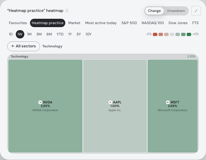Click the darkest green legend swatch
This screenshot has height=160, width=206.
pos(189,35)
